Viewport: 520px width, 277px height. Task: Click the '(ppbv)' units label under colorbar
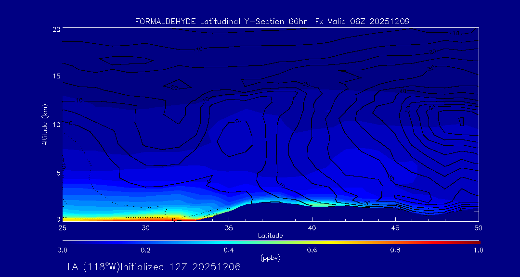pyautogui.click(x=270, y=258)
